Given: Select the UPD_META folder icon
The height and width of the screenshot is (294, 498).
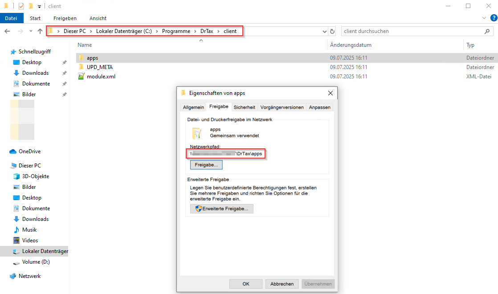Looking at the screenshot, I should point(81,67).
